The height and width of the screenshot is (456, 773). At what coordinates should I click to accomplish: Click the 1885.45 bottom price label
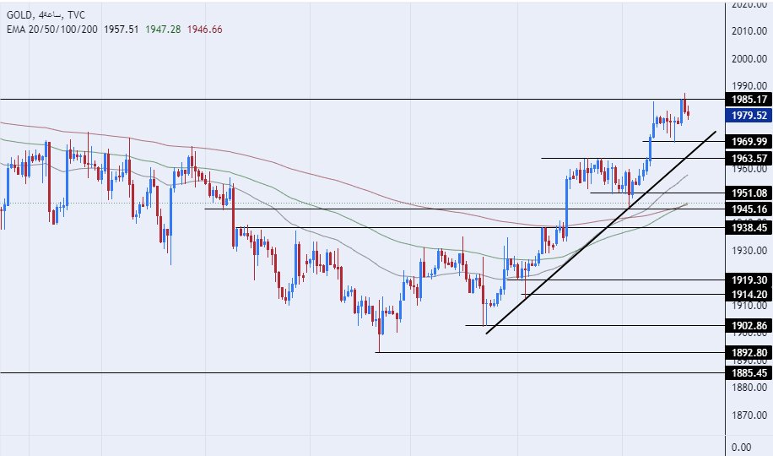point(749,372)
